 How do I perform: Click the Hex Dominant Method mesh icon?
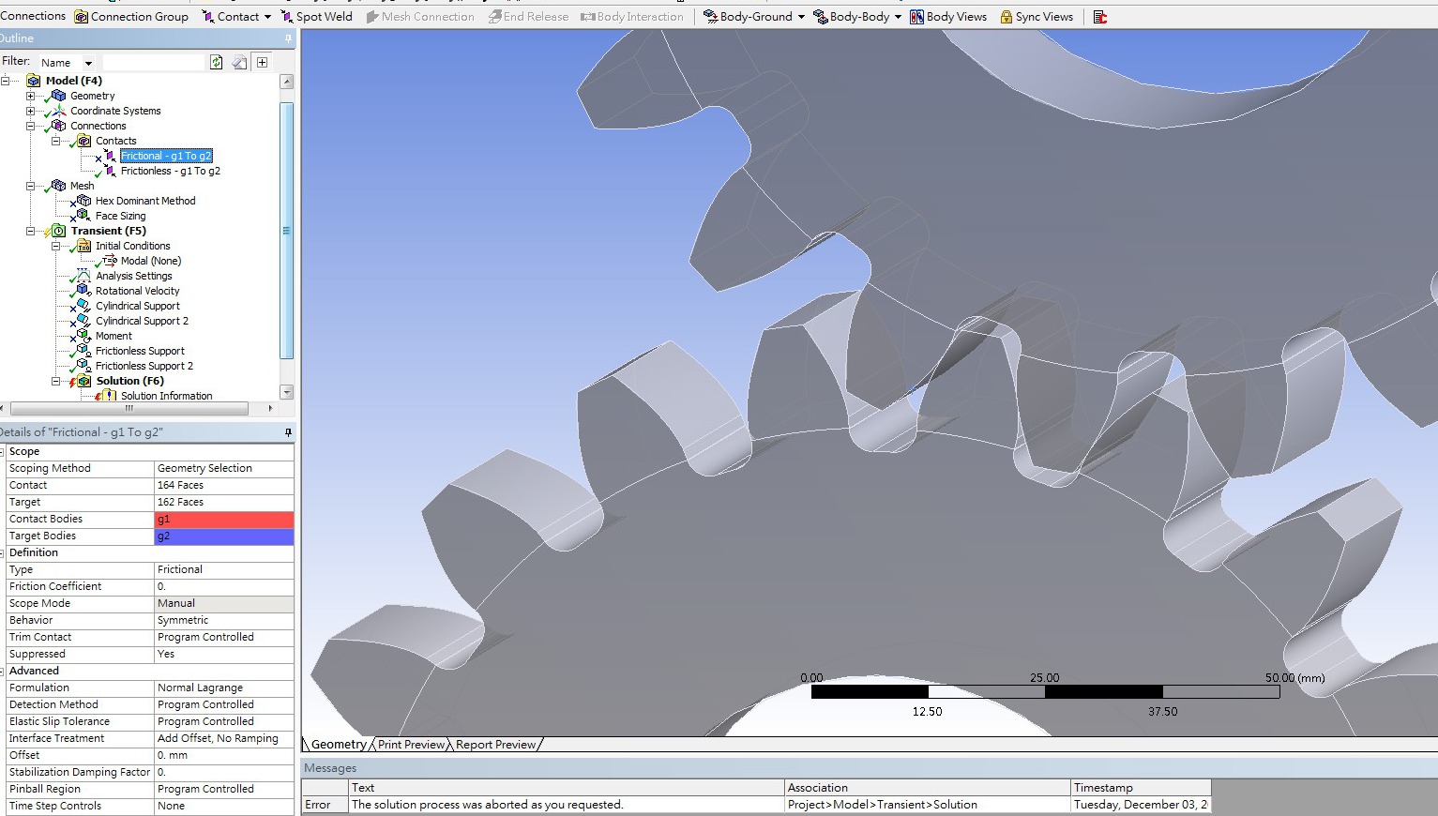pos(83,201)
